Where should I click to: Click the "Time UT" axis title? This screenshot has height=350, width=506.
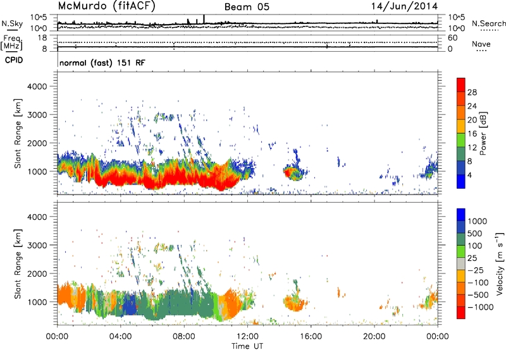(x=247, y=346)
